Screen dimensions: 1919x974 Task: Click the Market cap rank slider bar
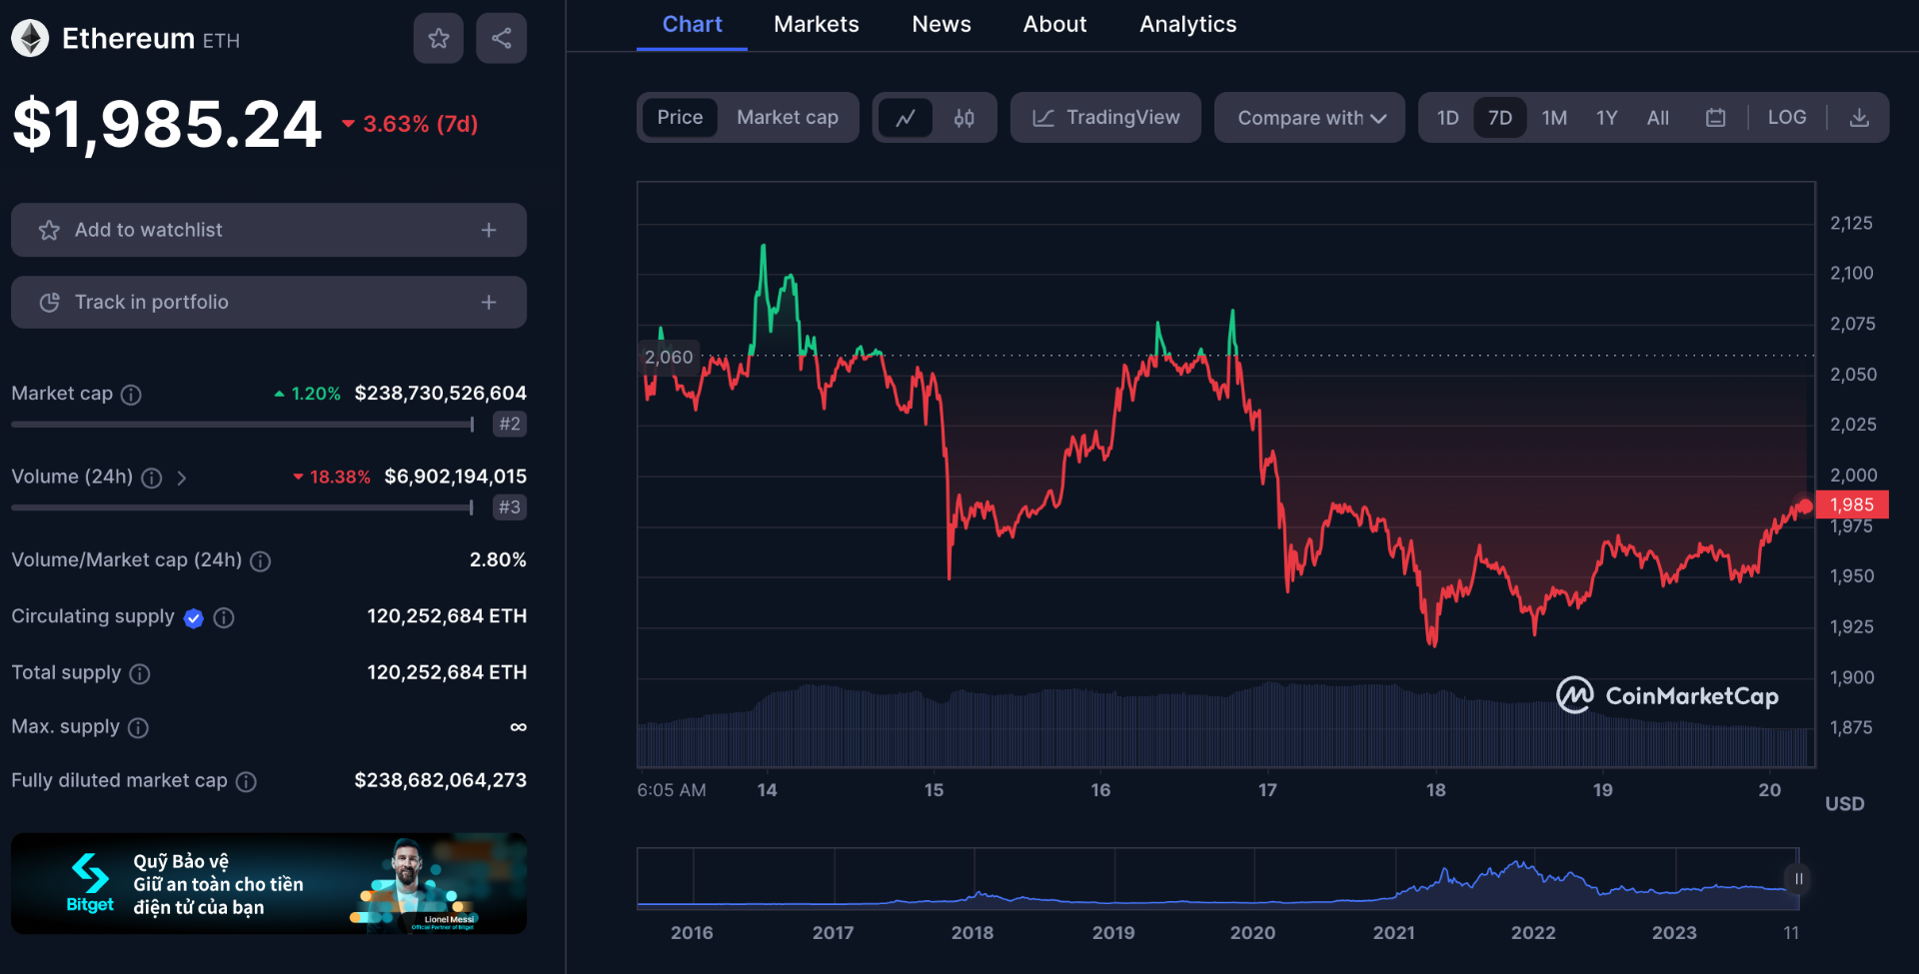point(243,425)
